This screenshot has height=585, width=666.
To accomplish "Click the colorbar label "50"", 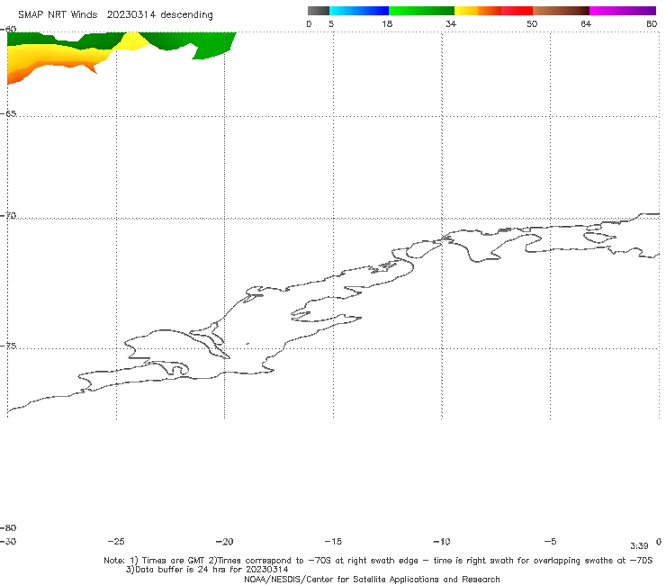I will pos(532,24).
